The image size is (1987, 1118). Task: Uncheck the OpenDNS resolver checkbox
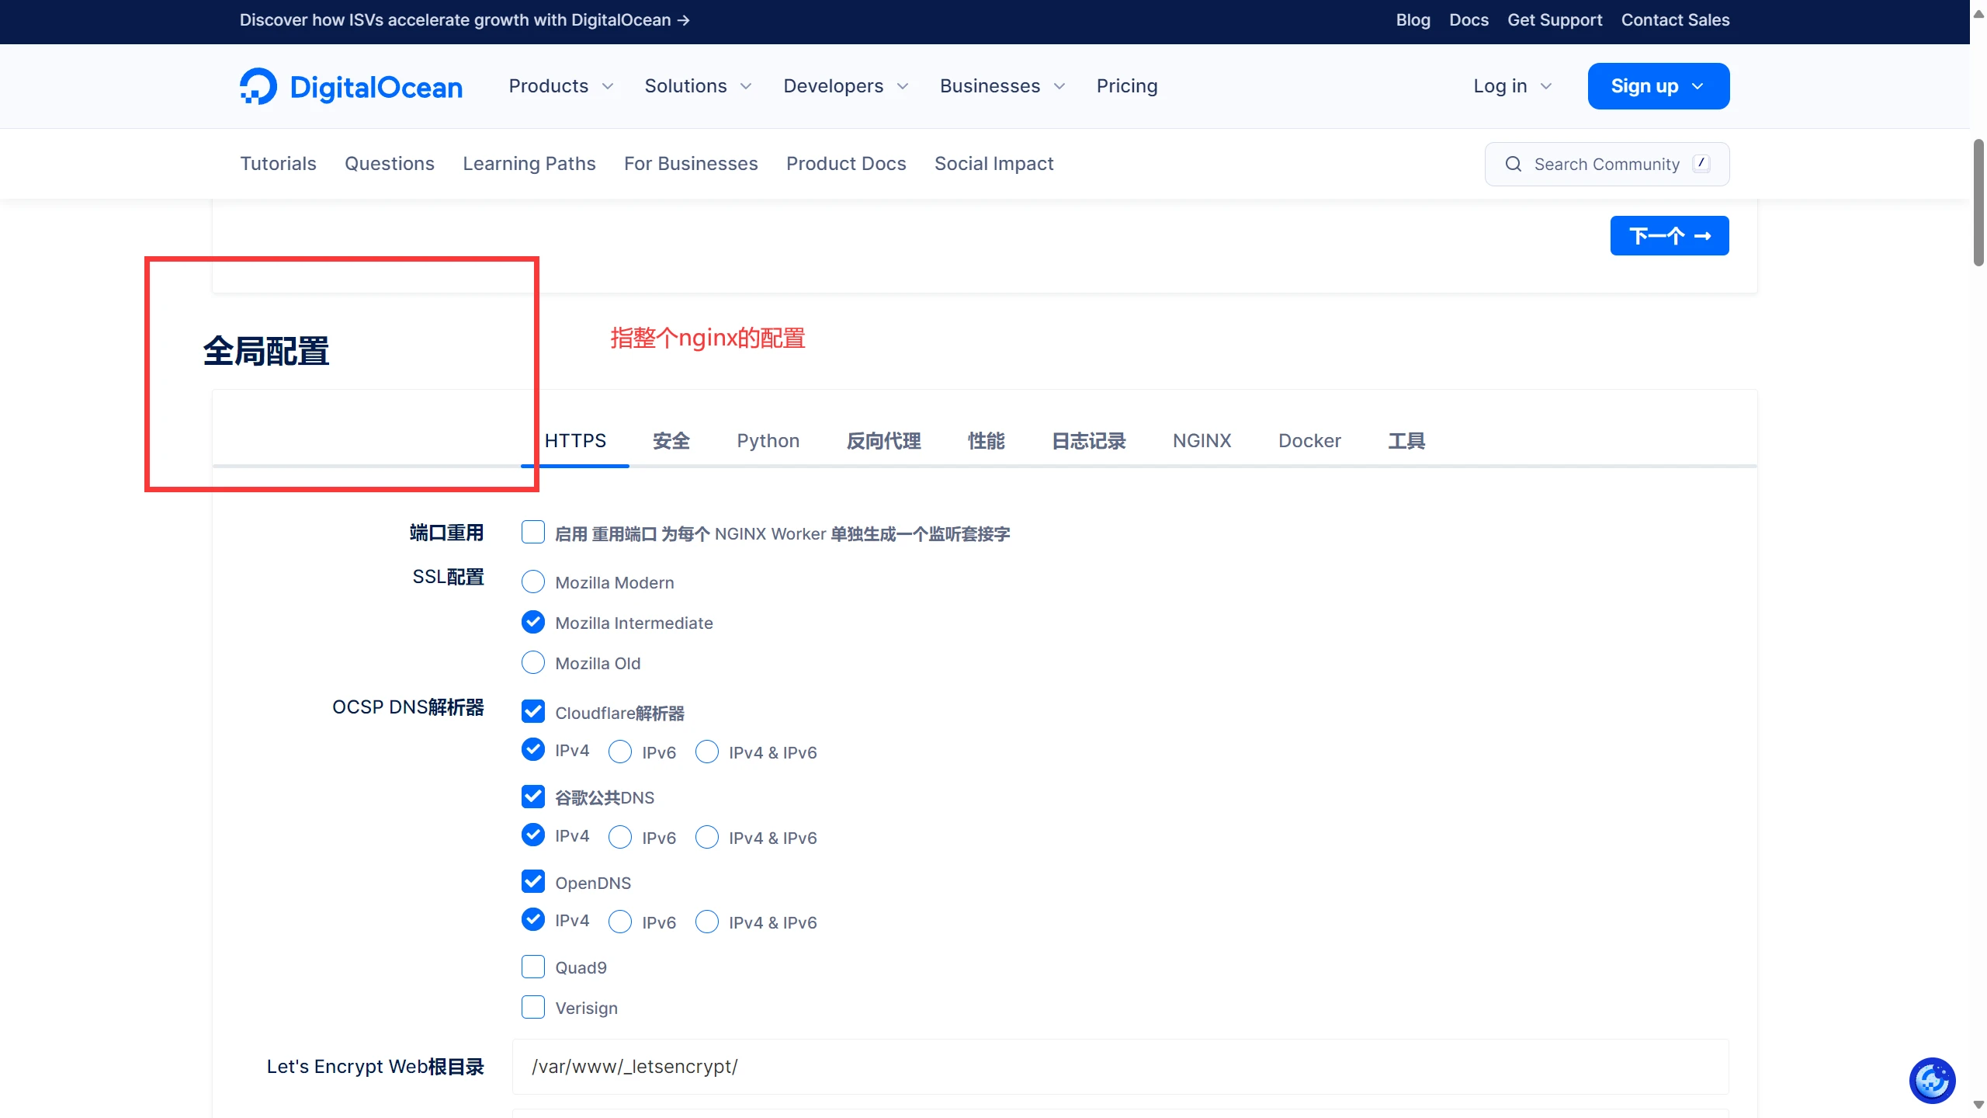click(x=533, y=881)
